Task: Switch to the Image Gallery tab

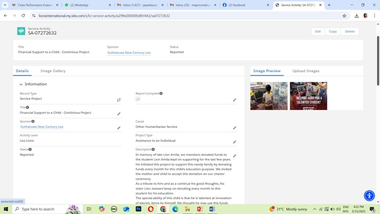Action: [x=53, y=71]
